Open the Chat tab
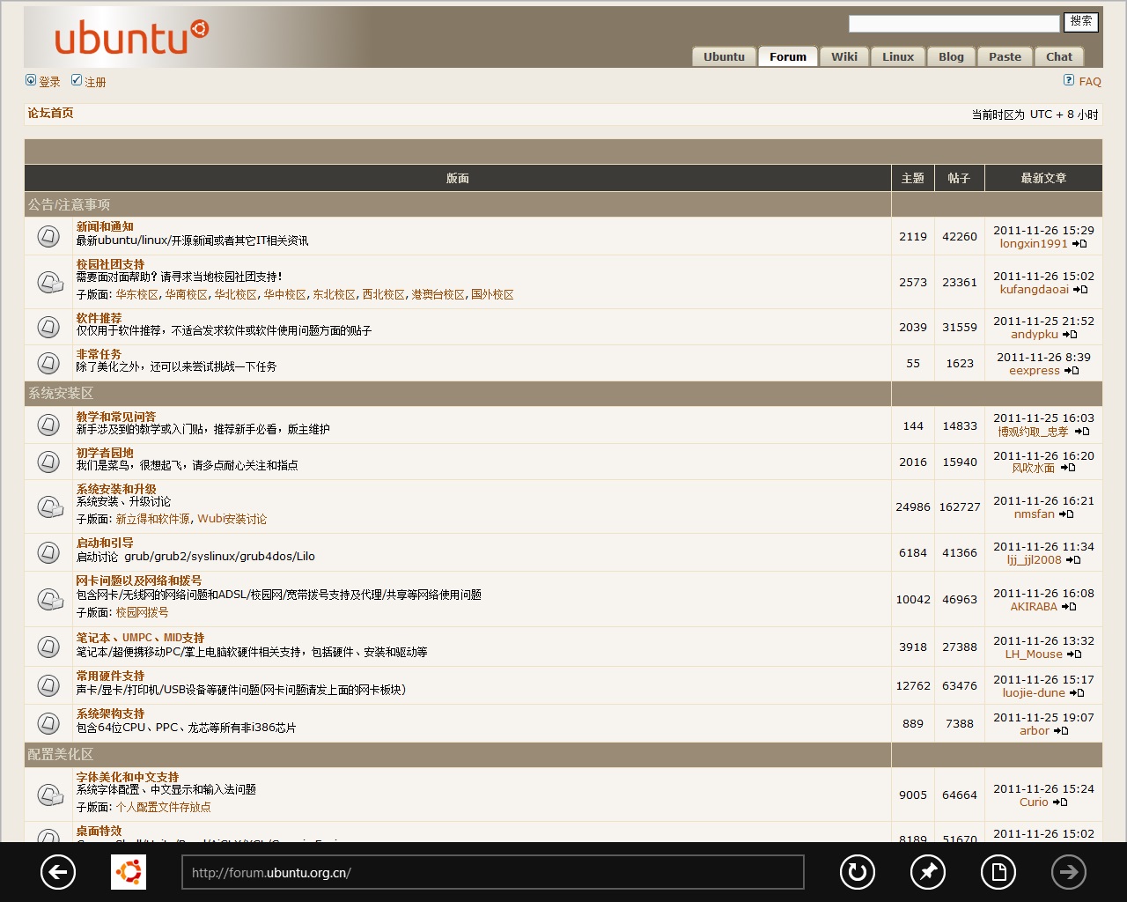 click(1059, 56)
